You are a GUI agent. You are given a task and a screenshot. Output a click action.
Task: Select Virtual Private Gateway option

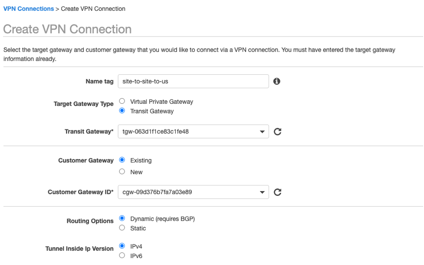click(122, 101)
